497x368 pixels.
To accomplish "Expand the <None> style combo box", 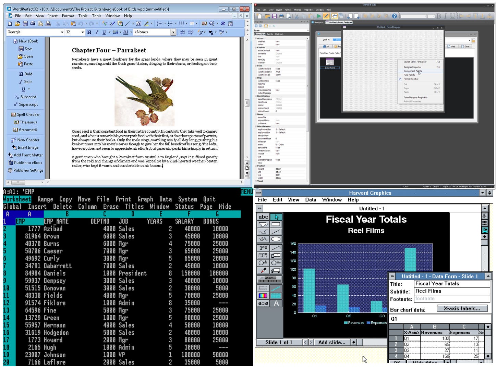I will [x=173, y=32].
